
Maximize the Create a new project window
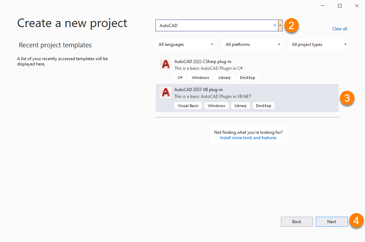[340, 6]
